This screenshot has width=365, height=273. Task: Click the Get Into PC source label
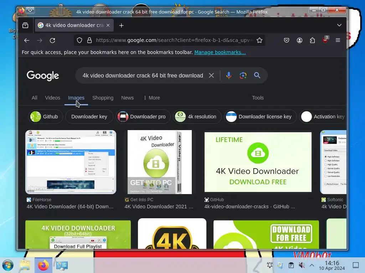point(139,200)
